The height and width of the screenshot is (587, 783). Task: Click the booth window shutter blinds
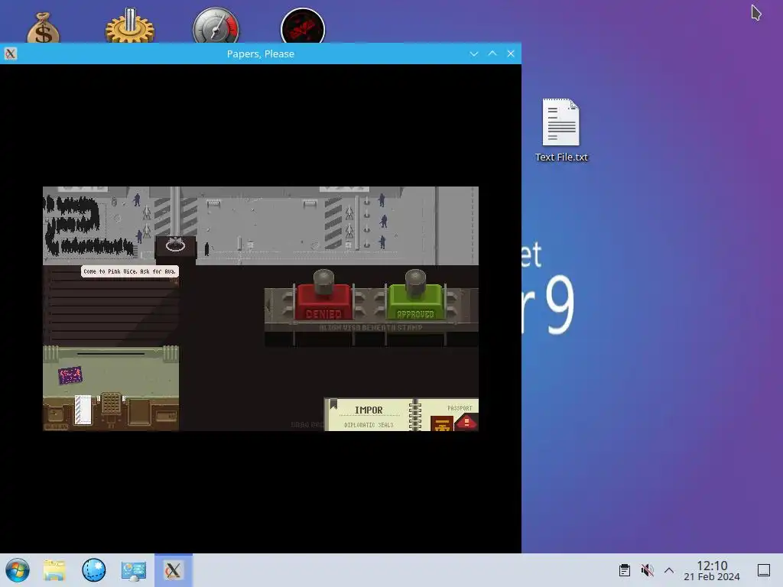tap(111, 306)
